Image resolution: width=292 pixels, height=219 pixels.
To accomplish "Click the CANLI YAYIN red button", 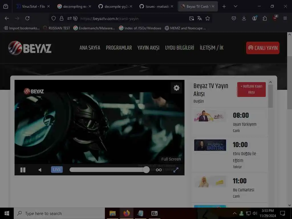I will [x=263, y=48].
